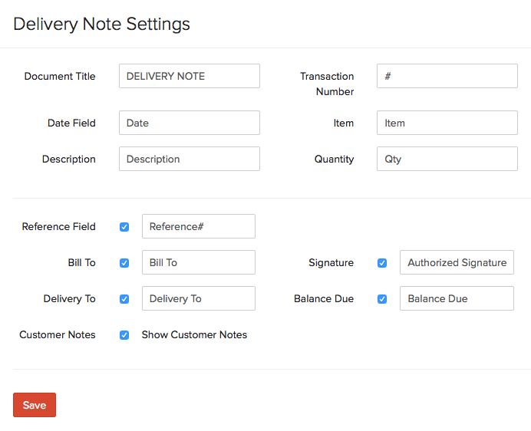Disable the Delivery To checkbox
The width and height of the screenshot is (531, 431).
[124, 299]
